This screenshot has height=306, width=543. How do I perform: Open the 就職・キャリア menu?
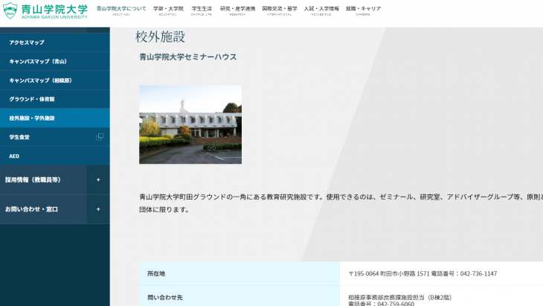[363, 10]
